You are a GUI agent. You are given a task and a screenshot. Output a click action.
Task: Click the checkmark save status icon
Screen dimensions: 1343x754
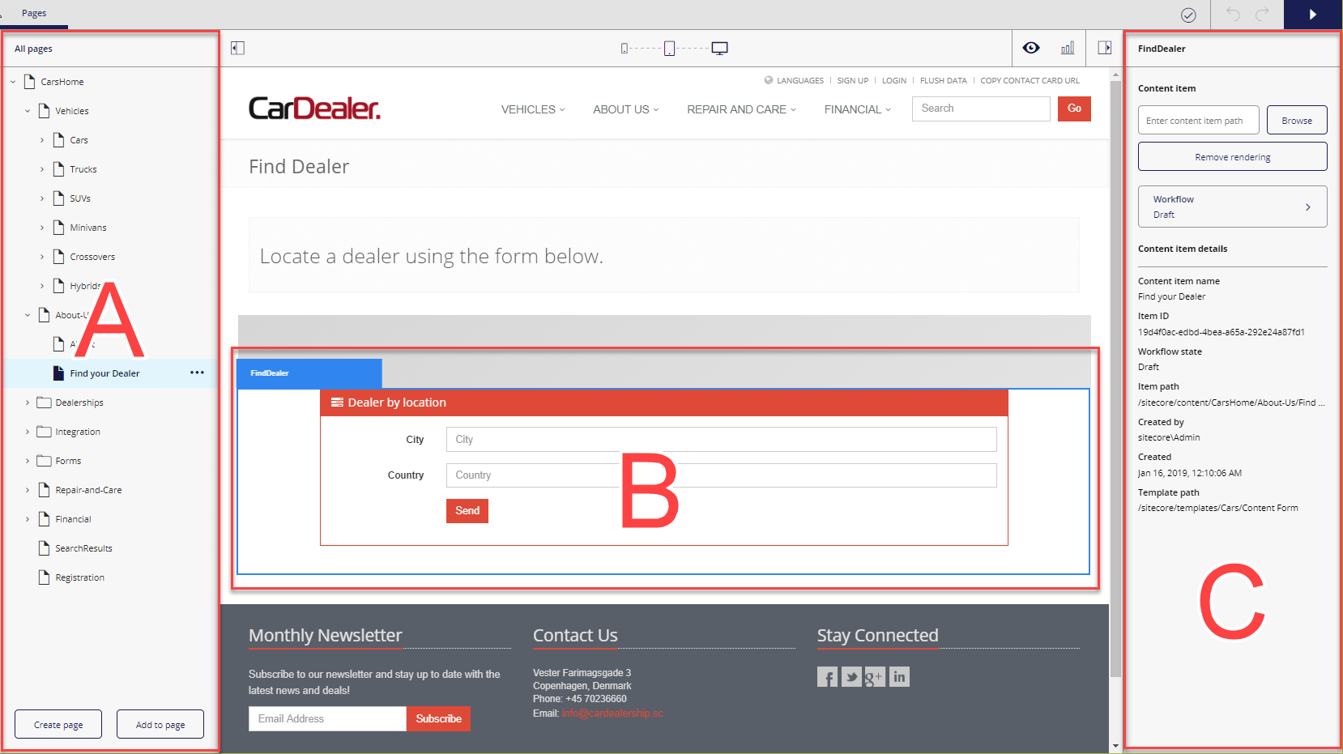tap(1188, 15)
